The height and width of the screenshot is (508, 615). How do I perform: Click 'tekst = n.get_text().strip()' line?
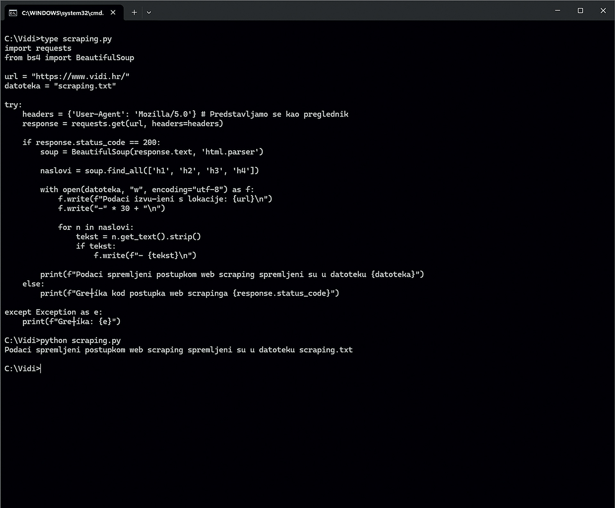pyautogui.click(x=138, y=237)
